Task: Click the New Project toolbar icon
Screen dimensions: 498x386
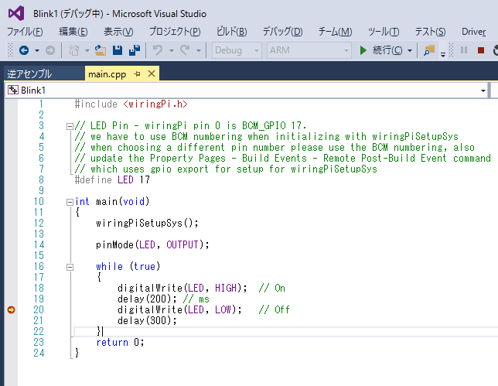Action: (x=73, y=50)
